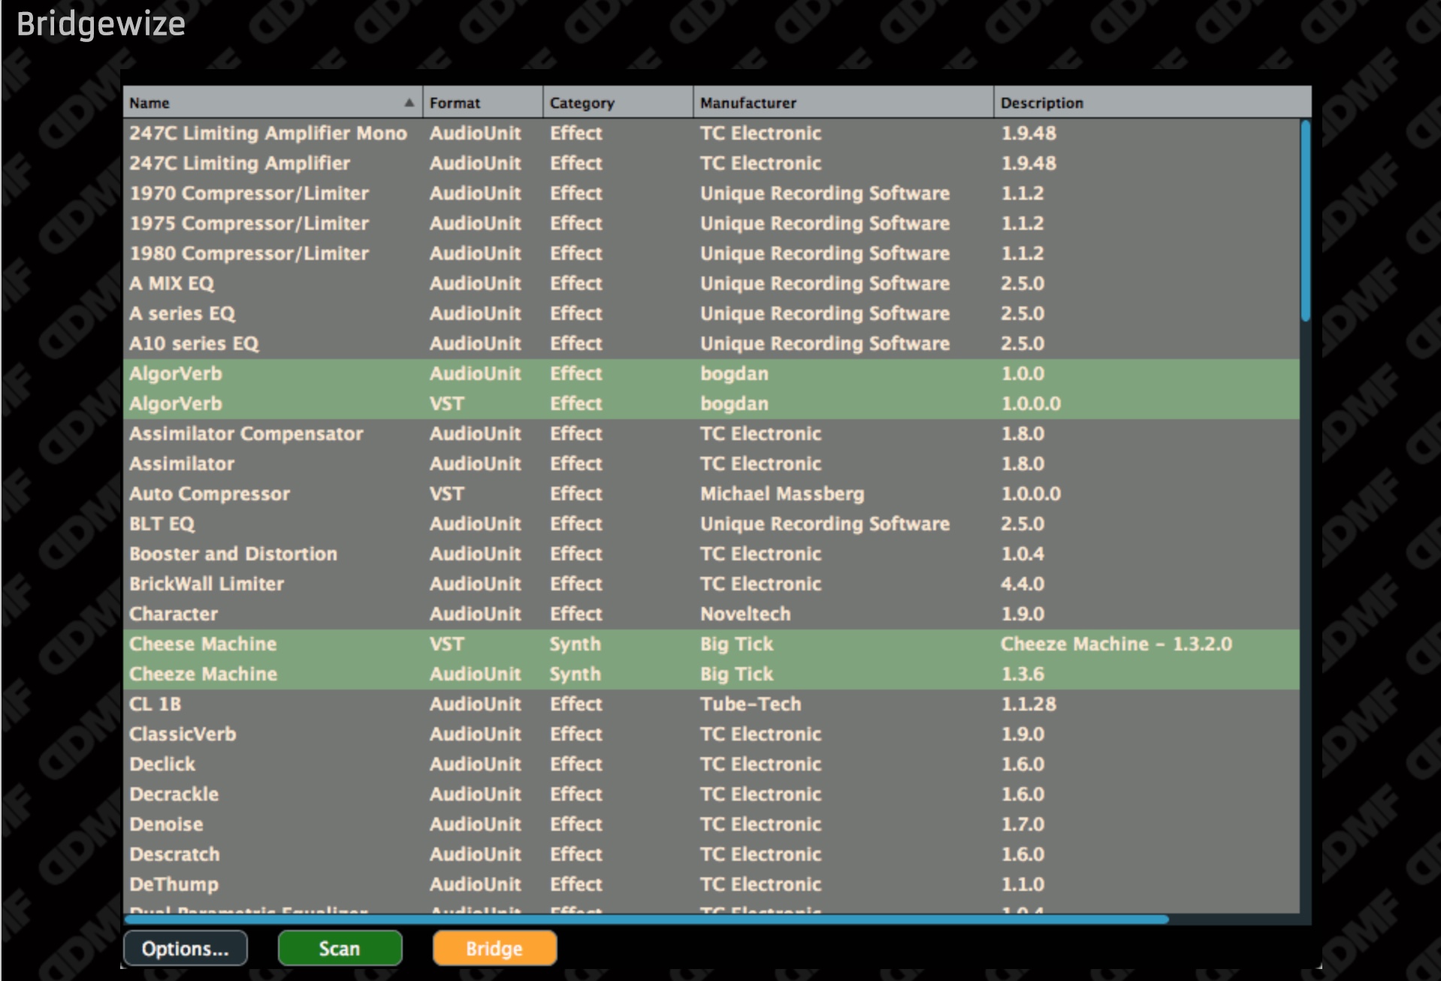Toggle the Name column sort arrow

coord(409,103)
